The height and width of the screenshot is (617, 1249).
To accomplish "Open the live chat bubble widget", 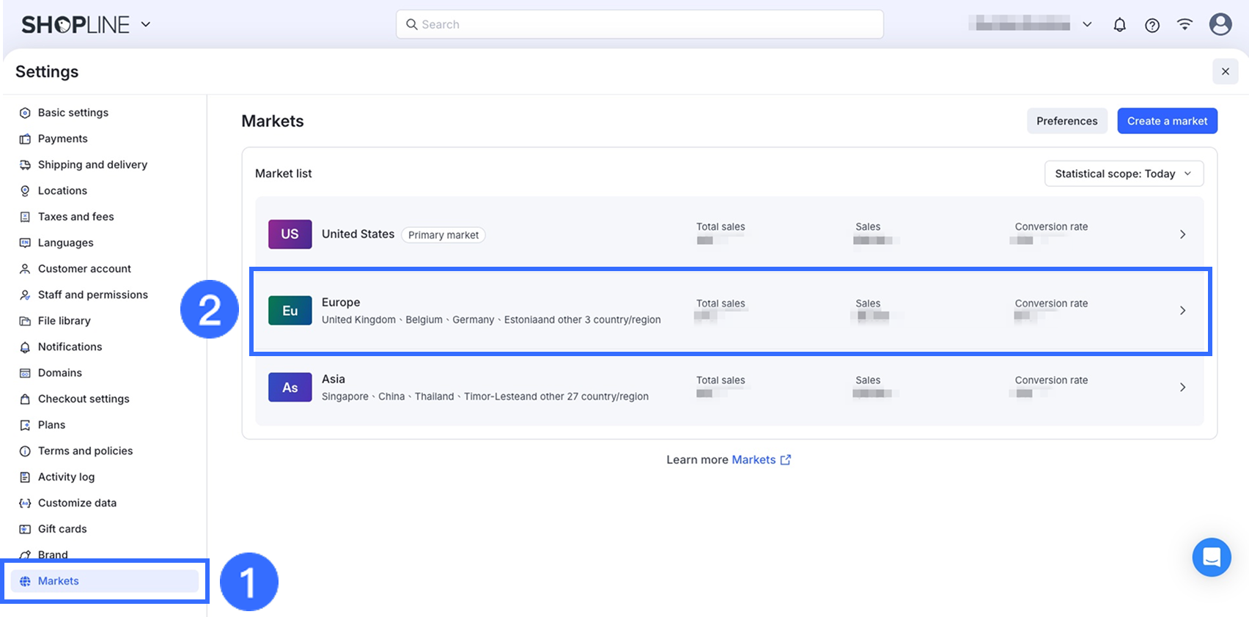I will [1211, 557].
